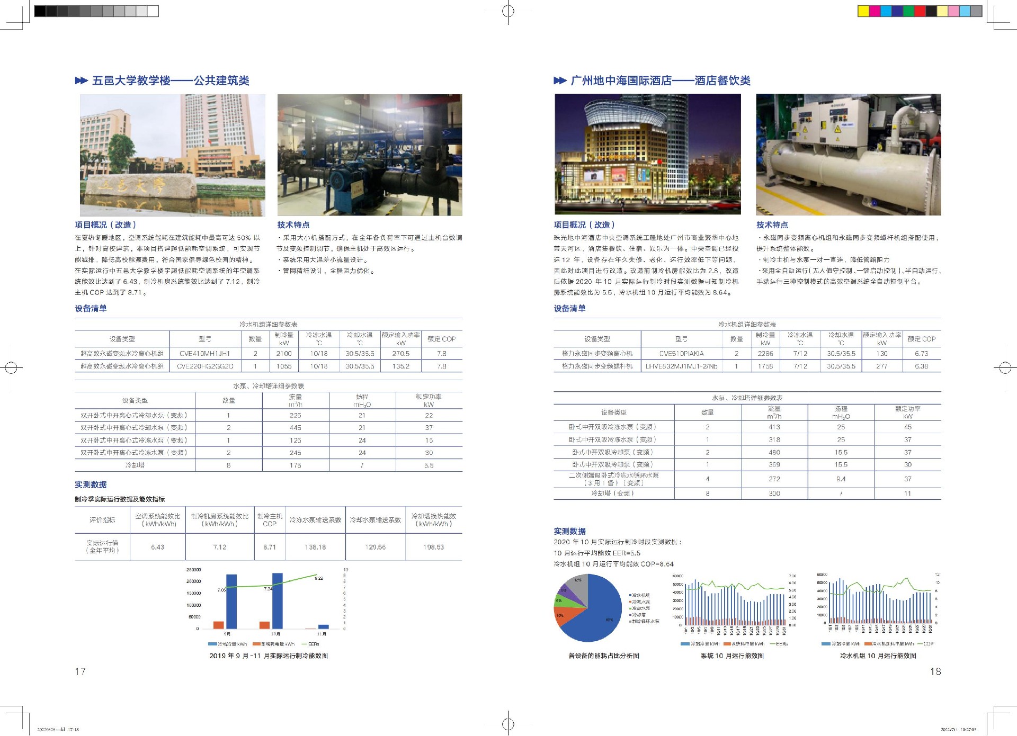Click the green swatch in the color bar
The image size is (1017, 736).
(908, 11)
